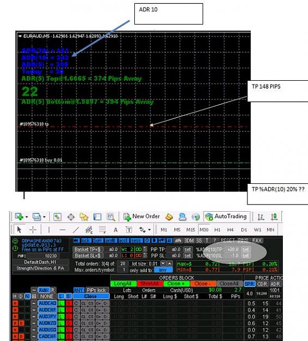The height and width of the screenshot is (341, 308).
Task: Increase lot size with up arrow
Action: click(169, 264)
